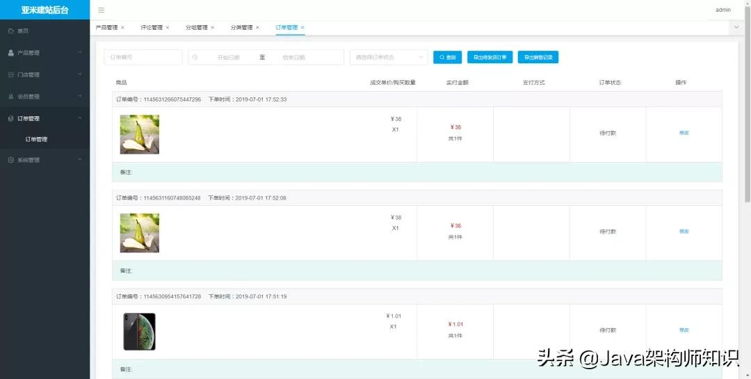Click the 首页 home icon in sidebar
The image size is (751, 379).
[x=11, y=31]
